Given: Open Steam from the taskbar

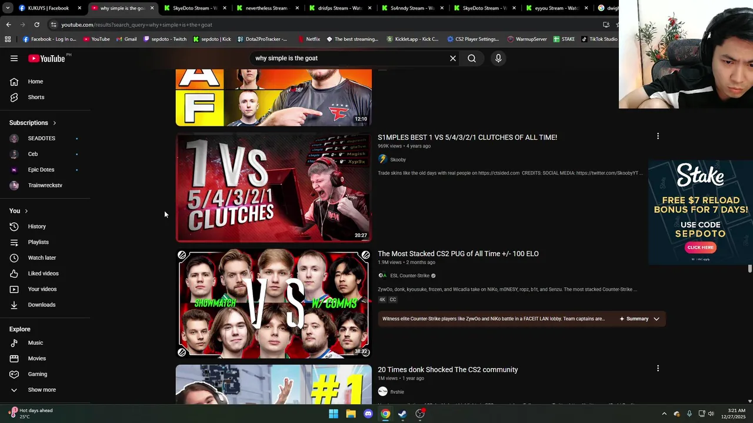Looking at the screenshot, I should coord(402,414).
